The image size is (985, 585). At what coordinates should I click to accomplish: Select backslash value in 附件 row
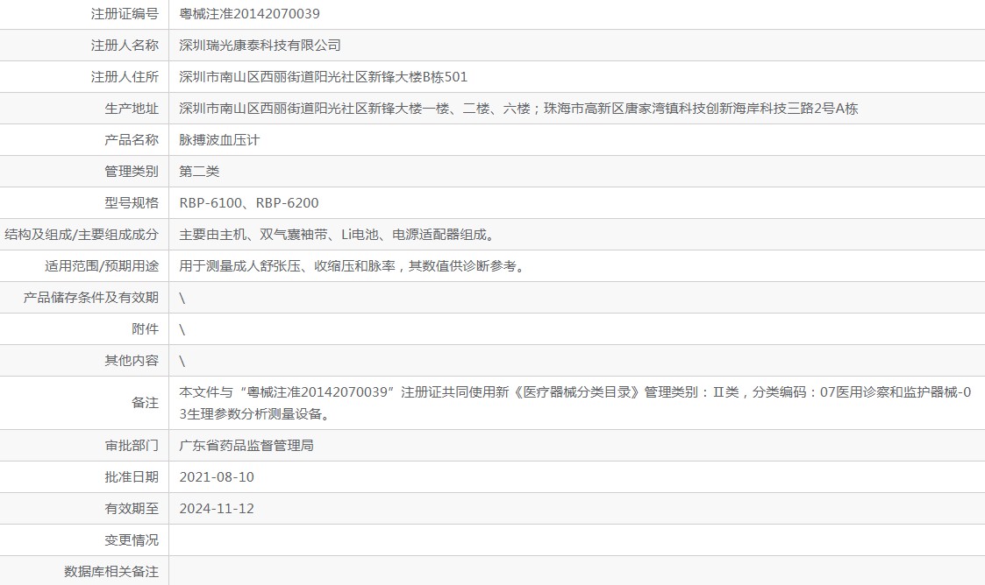[182, 329]
